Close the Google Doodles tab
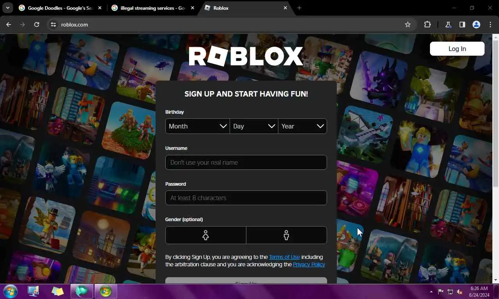The image size is (499, 299). [100, 8]
